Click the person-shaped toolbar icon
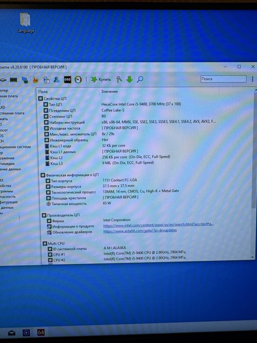 click(x=57, y=79)
